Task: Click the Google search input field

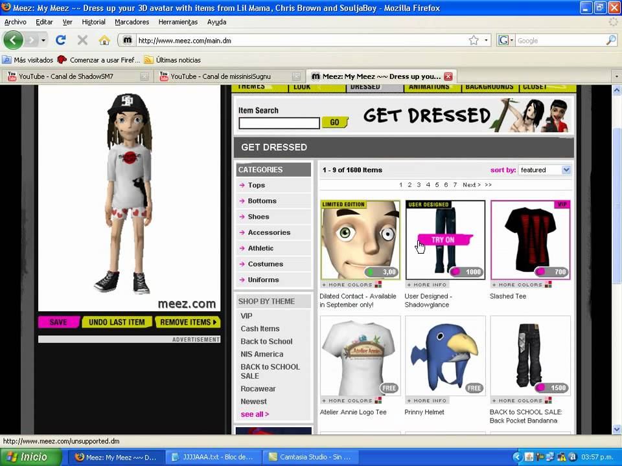Action: pyautogui.click(x=561, y=40)
